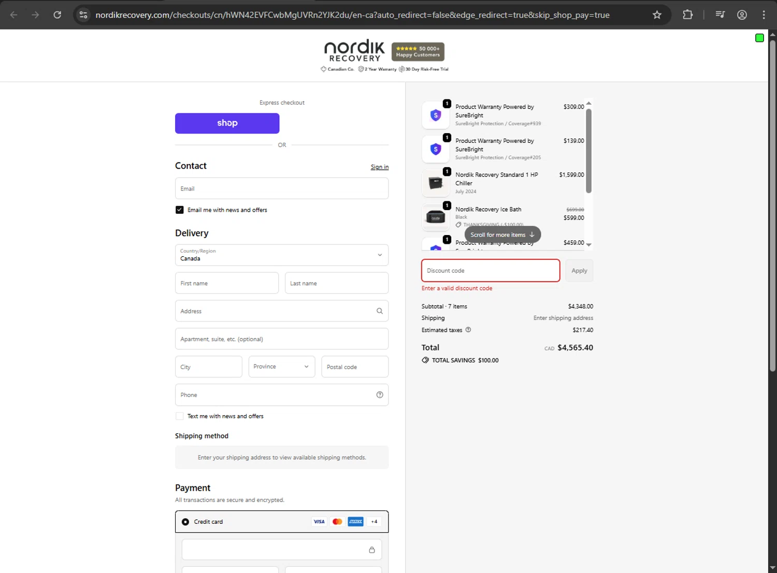Focus the Apartment, suite field
The width and height of the screenshot is (777, 573).
[x=282, y=339]
